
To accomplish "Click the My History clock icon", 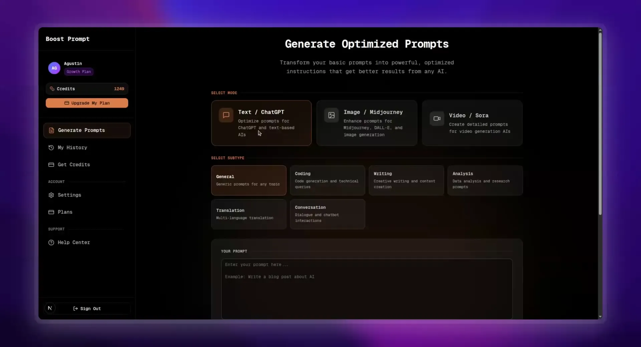I will pos(51,147).
